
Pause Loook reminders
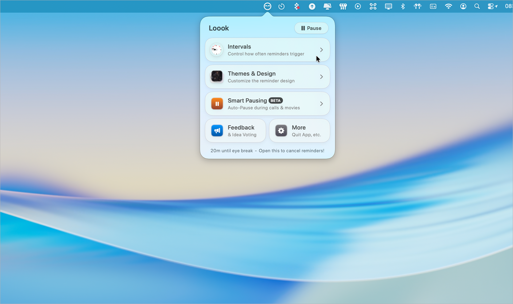(x=311, y=28)
